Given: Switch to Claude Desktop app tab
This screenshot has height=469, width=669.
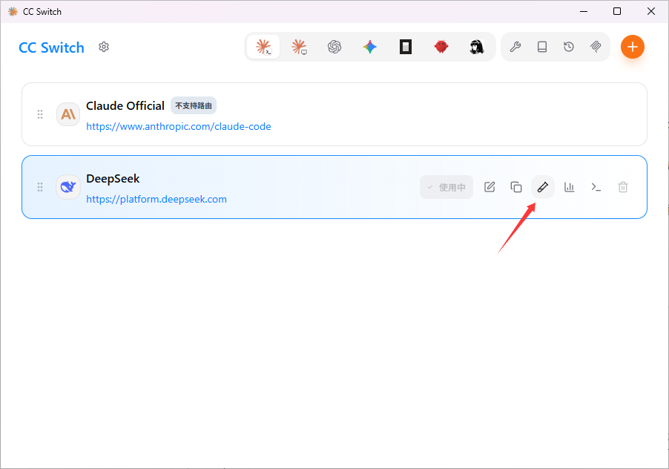Looking at the screenshot, I should point(299,47).
